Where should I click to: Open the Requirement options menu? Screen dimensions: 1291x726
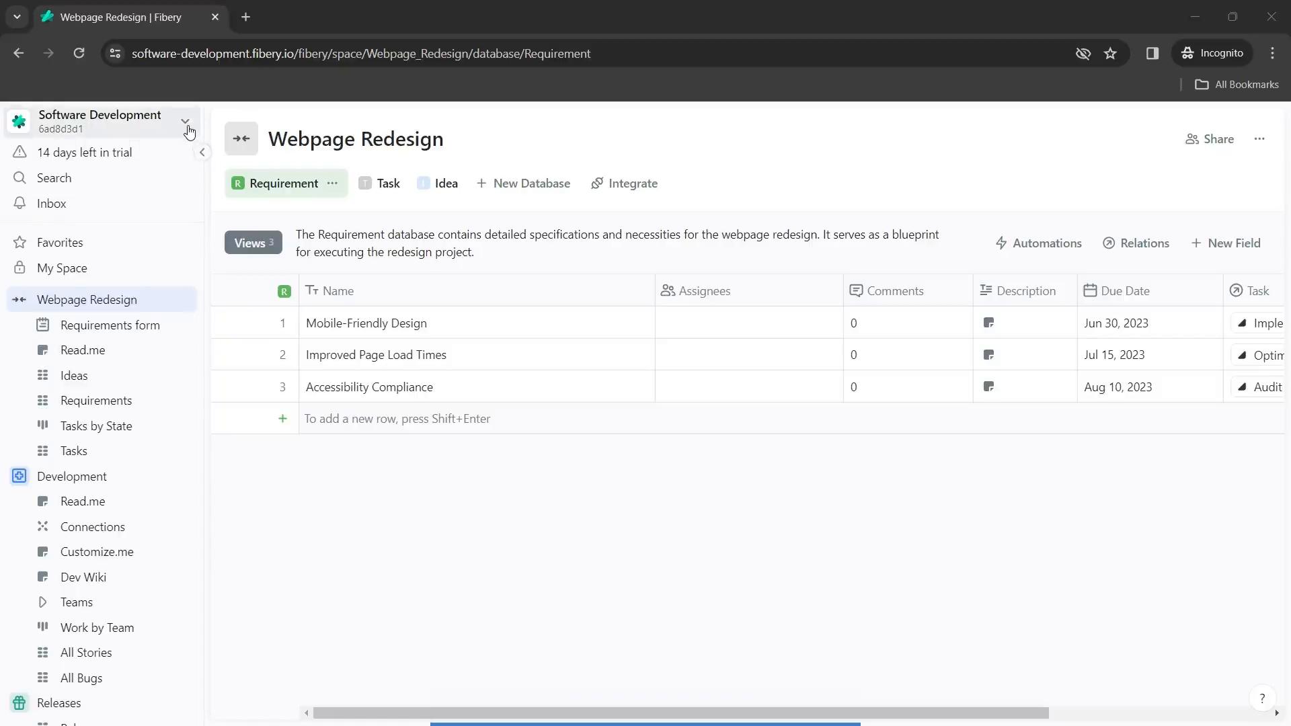coord(334,184)
